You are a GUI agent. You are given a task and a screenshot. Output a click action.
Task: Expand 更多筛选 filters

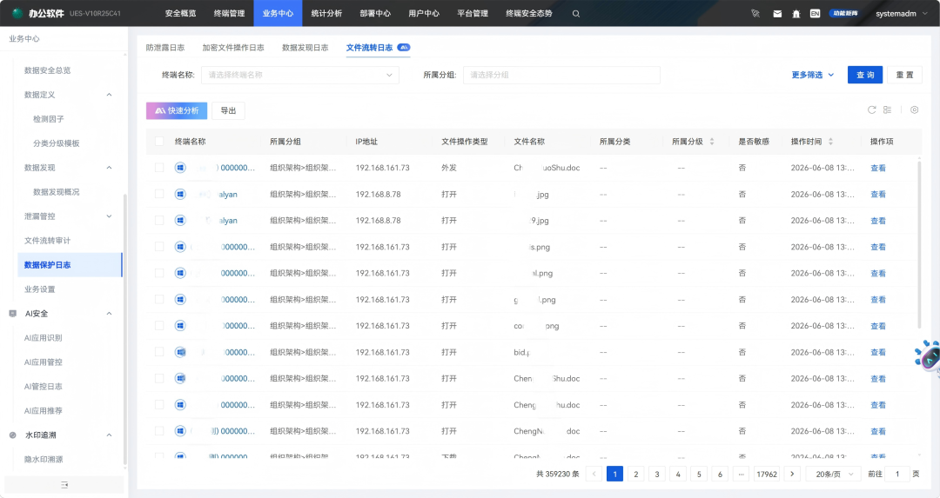coord(812,75)
